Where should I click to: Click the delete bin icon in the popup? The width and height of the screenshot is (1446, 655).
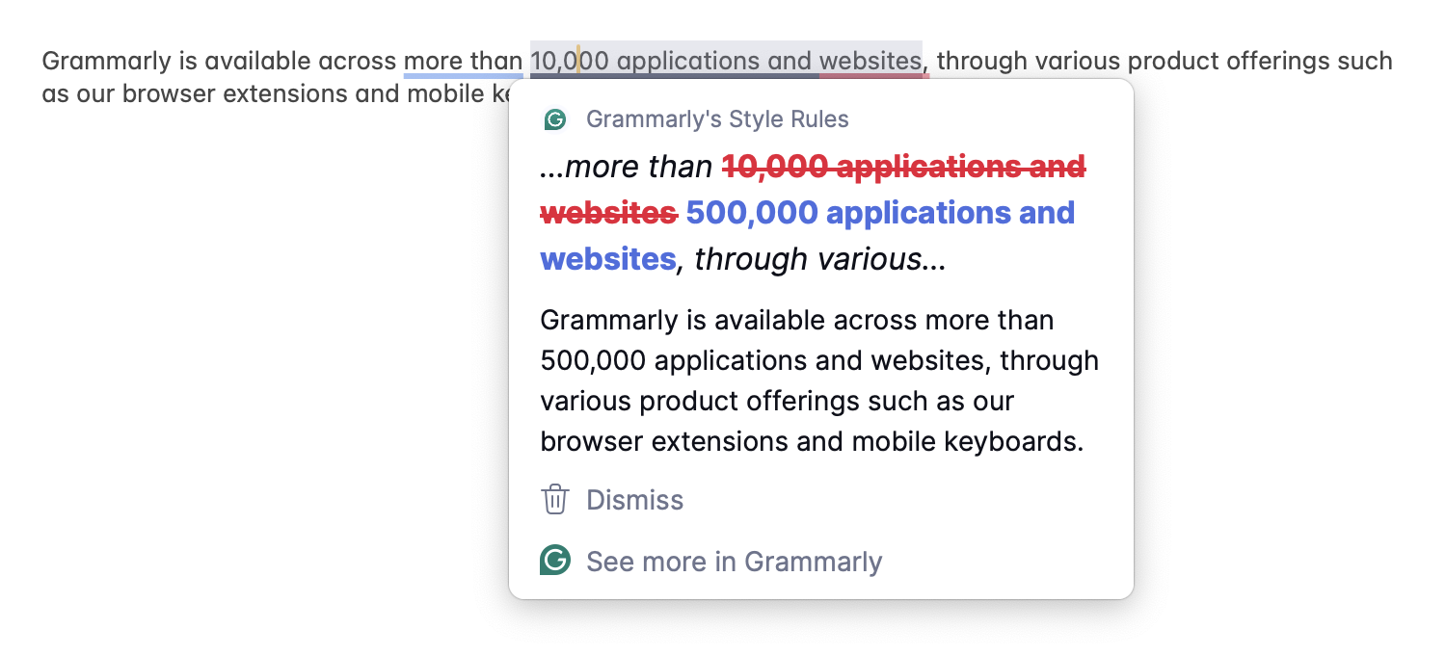555,500
